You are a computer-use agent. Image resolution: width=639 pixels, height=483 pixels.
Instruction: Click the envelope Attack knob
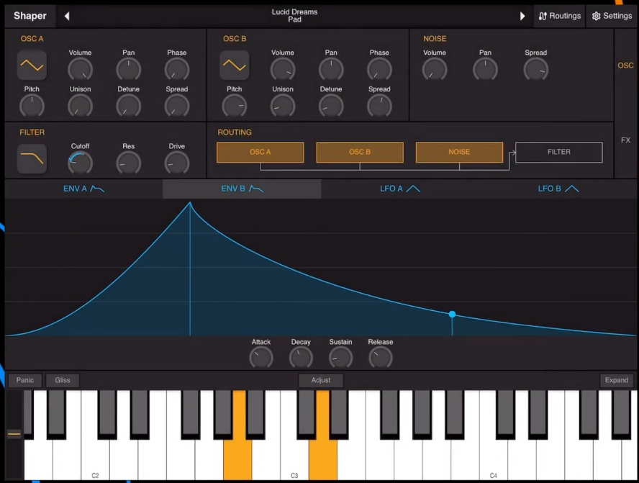pos(260,358)
